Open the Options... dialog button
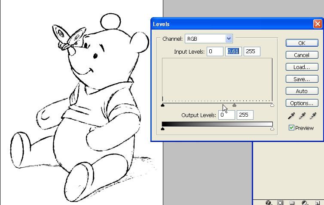The height and width of the screenshot is (205, 324). (x=302, y=103)
